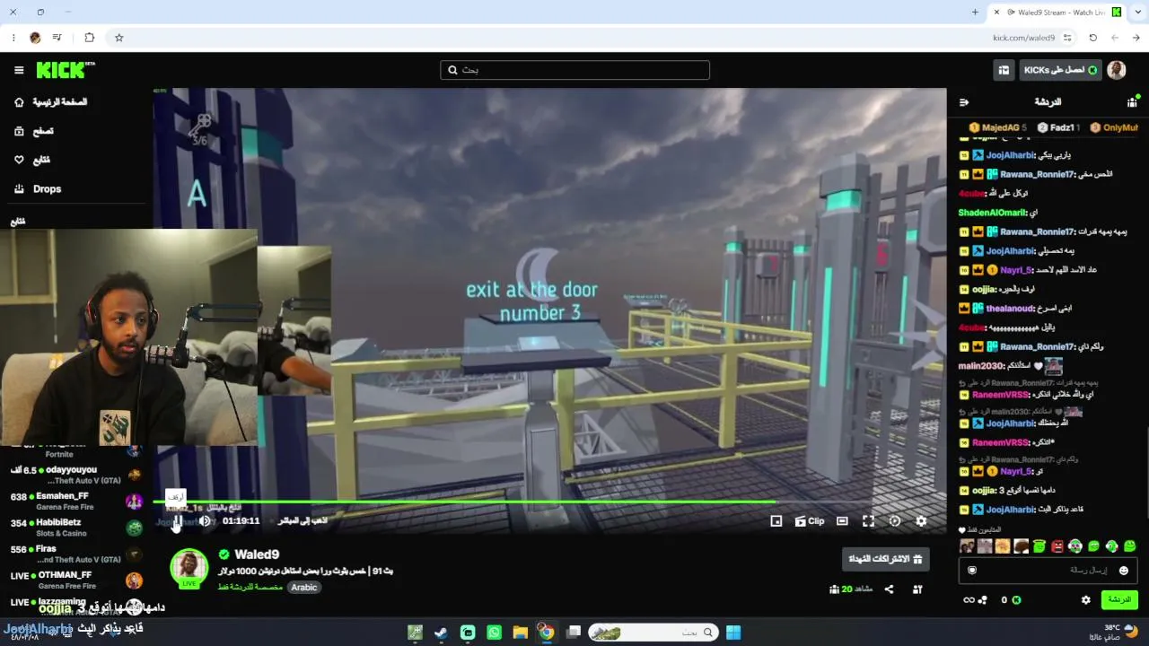Viewport: 1149px width, 646px height.
Task: Open a new Chrome tab
Action: (975, 13)
